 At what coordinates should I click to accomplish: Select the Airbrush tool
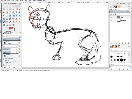tap(10, 22)
